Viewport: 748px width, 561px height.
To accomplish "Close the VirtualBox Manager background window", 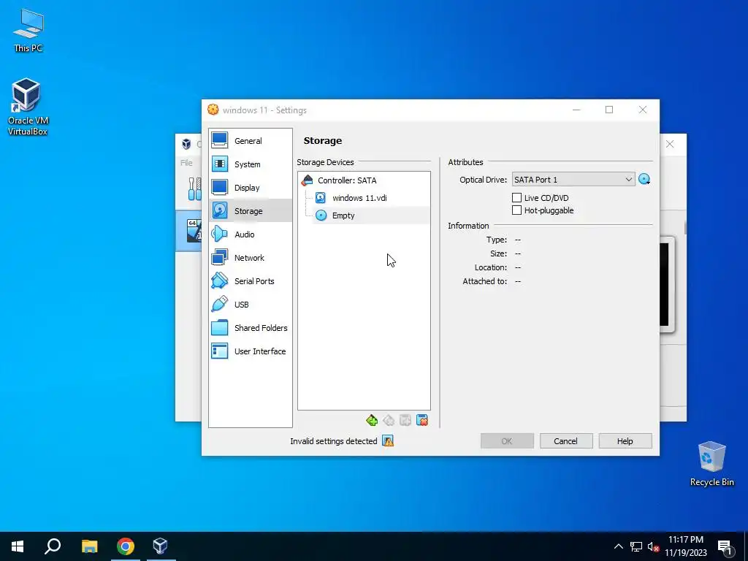I will [x=670, y=144].
